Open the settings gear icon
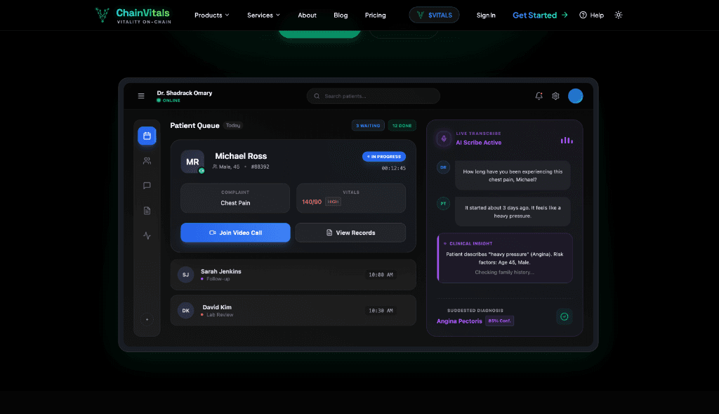 (x=555, y=96)
